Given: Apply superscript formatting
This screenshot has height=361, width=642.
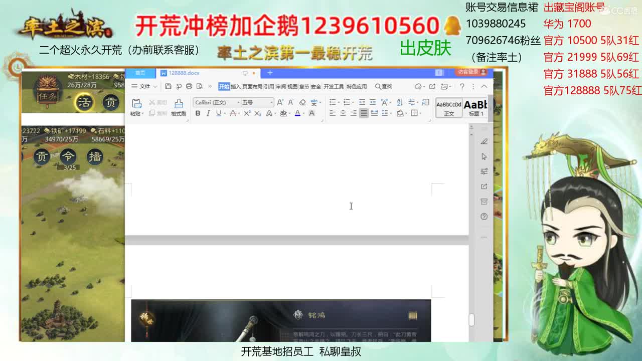Looking at the screenshot, I should tap(247, 113).
